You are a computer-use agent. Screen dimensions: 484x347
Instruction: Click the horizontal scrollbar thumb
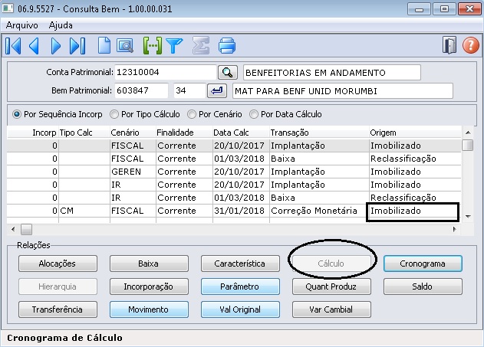(x=26, y=229)
